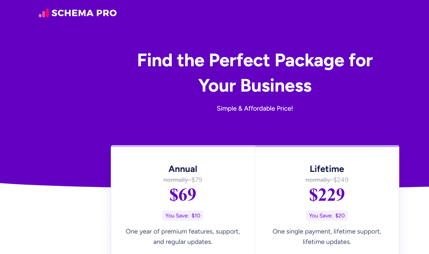Click the Lifetime plan description text
Viewport: 429px width, 254px height.
click(327, 236)
